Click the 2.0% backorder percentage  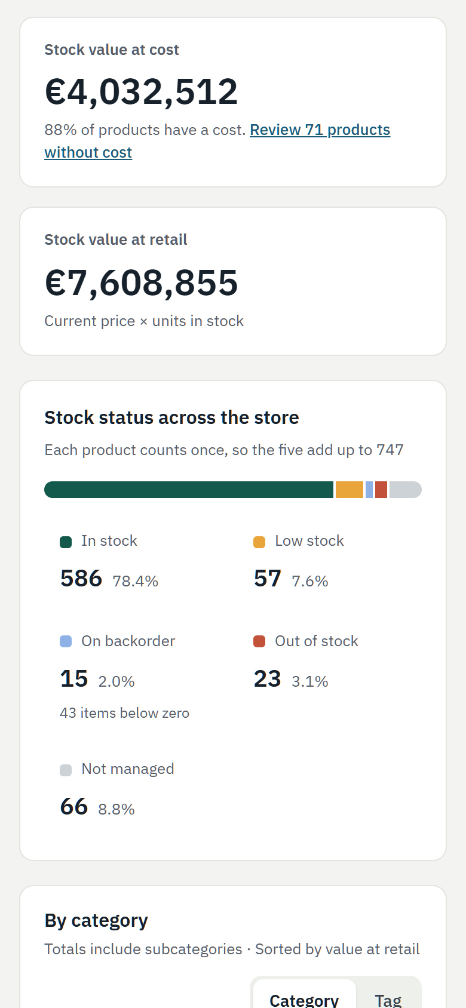point(116,681)
